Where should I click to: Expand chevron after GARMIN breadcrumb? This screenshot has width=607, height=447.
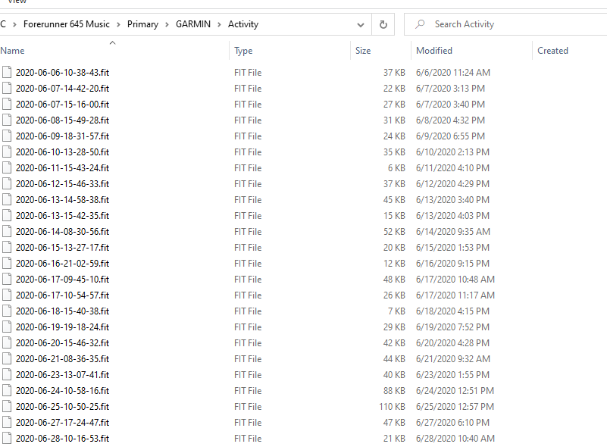point(221,24)
